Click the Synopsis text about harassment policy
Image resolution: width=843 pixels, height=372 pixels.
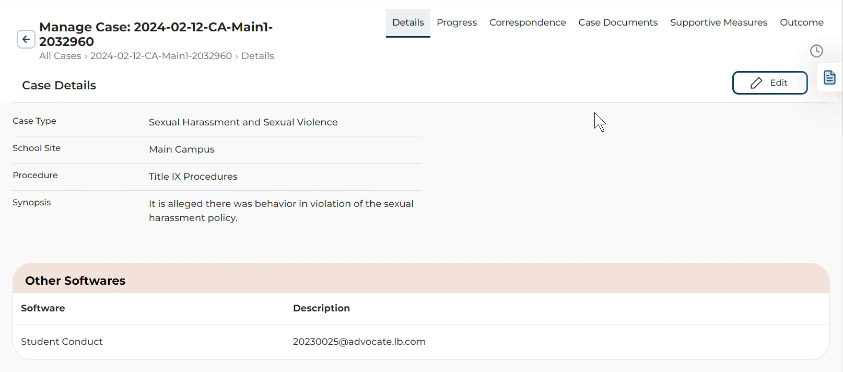tap(281, 211)
